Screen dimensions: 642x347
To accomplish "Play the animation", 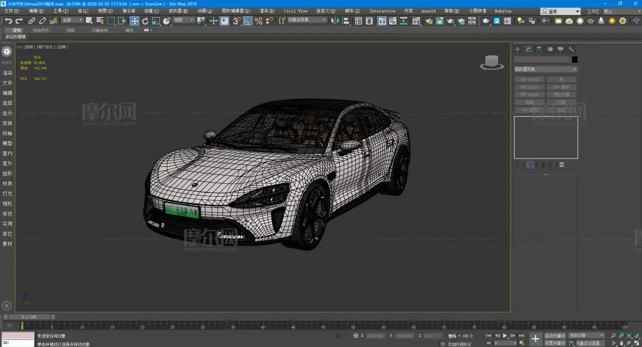I will 505,336.
